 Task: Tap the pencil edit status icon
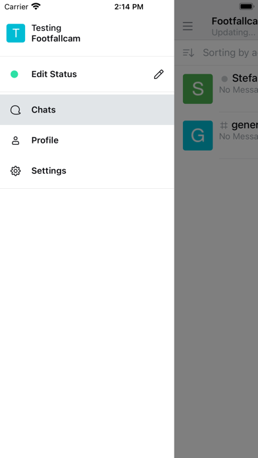[x=159, y=74]
